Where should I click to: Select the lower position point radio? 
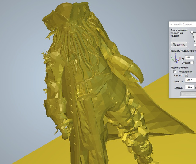195,45
